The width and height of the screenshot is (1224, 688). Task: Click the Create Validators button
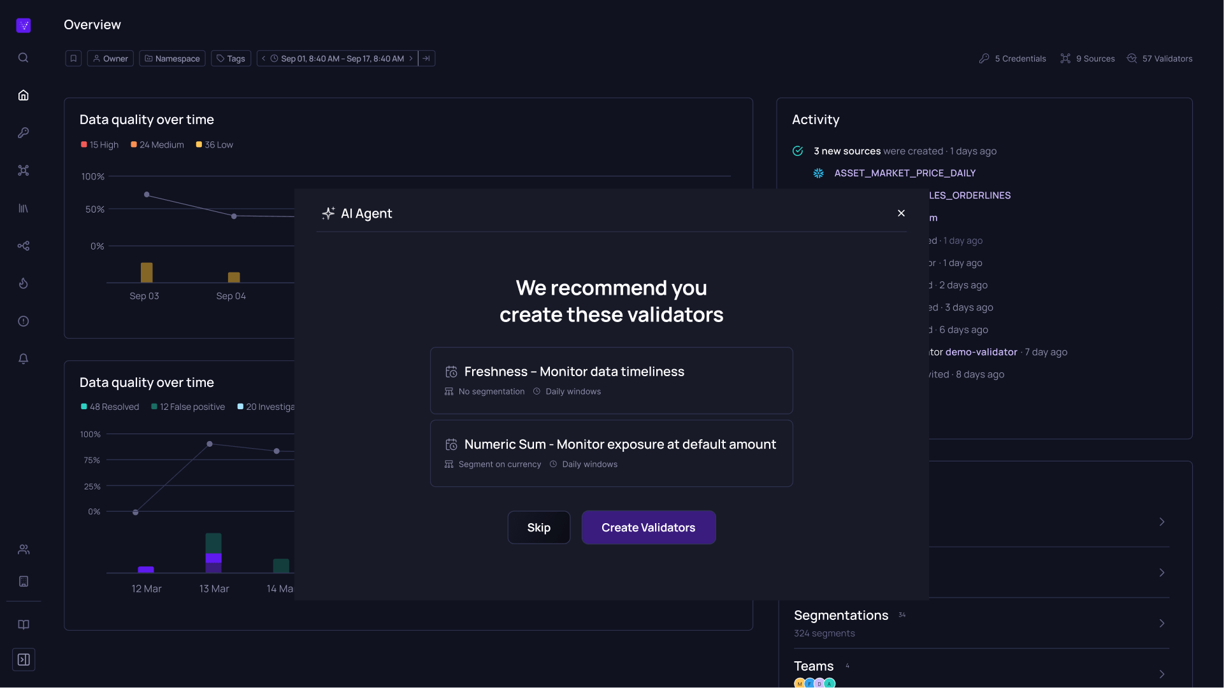click(x=648, y=528)
